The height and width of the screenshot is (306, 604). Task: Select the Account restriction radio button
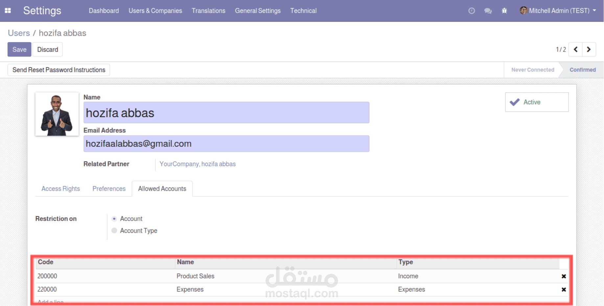point(114,219)
